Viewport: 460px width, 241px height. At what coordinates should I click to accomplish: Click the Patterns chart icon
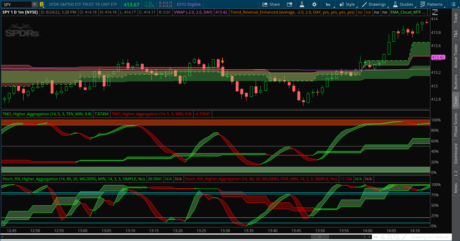[423, 4]
